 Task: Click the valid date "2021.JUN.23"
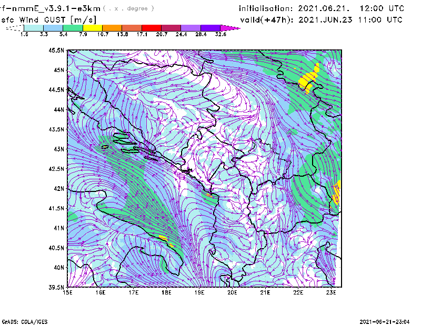(325, 20)
